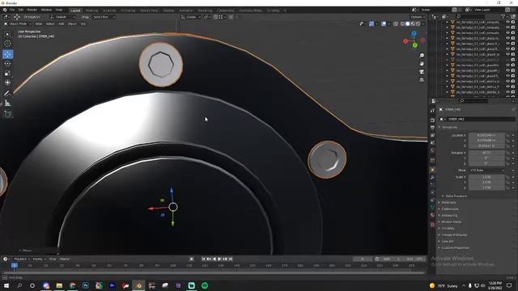This screenshot has width=518, height=291.
Task: Select the Select Box tool in the toolbar
Action: [7, 34]
